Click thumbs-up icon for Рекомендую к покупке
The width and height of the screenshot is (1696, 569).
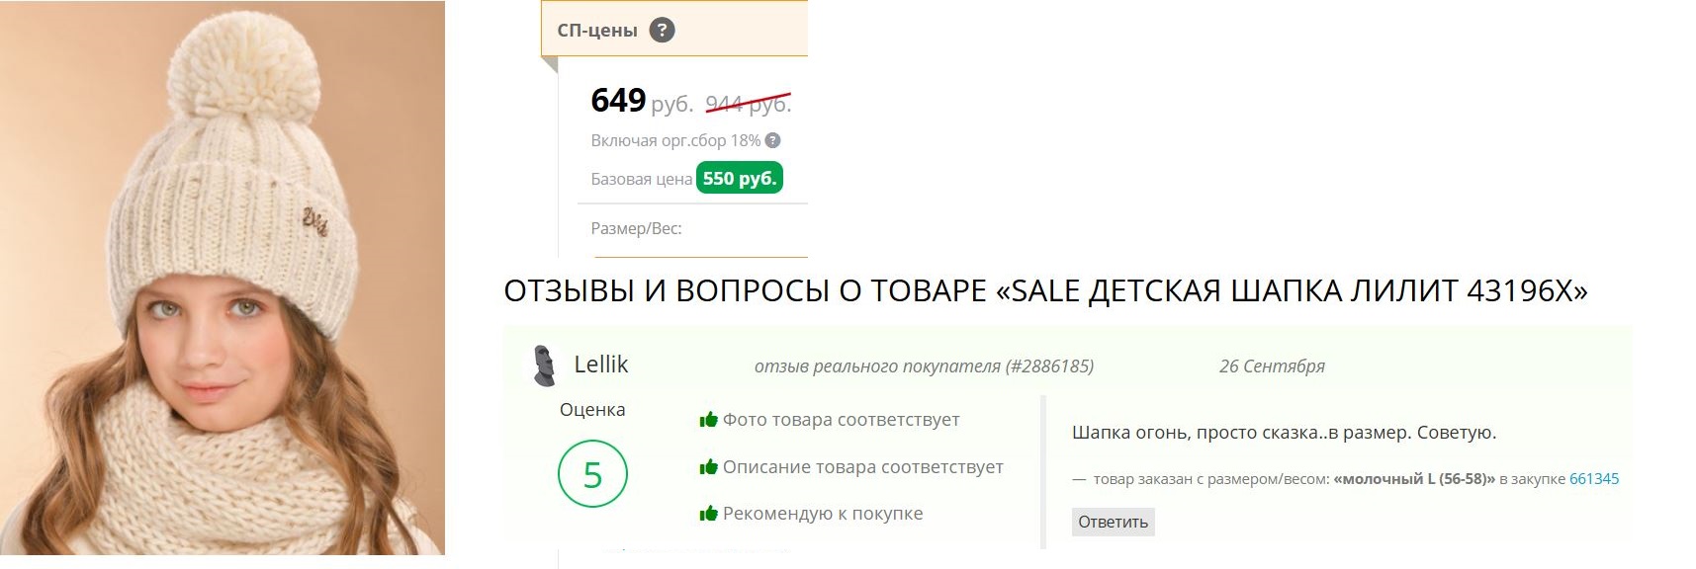click(708, 514)
